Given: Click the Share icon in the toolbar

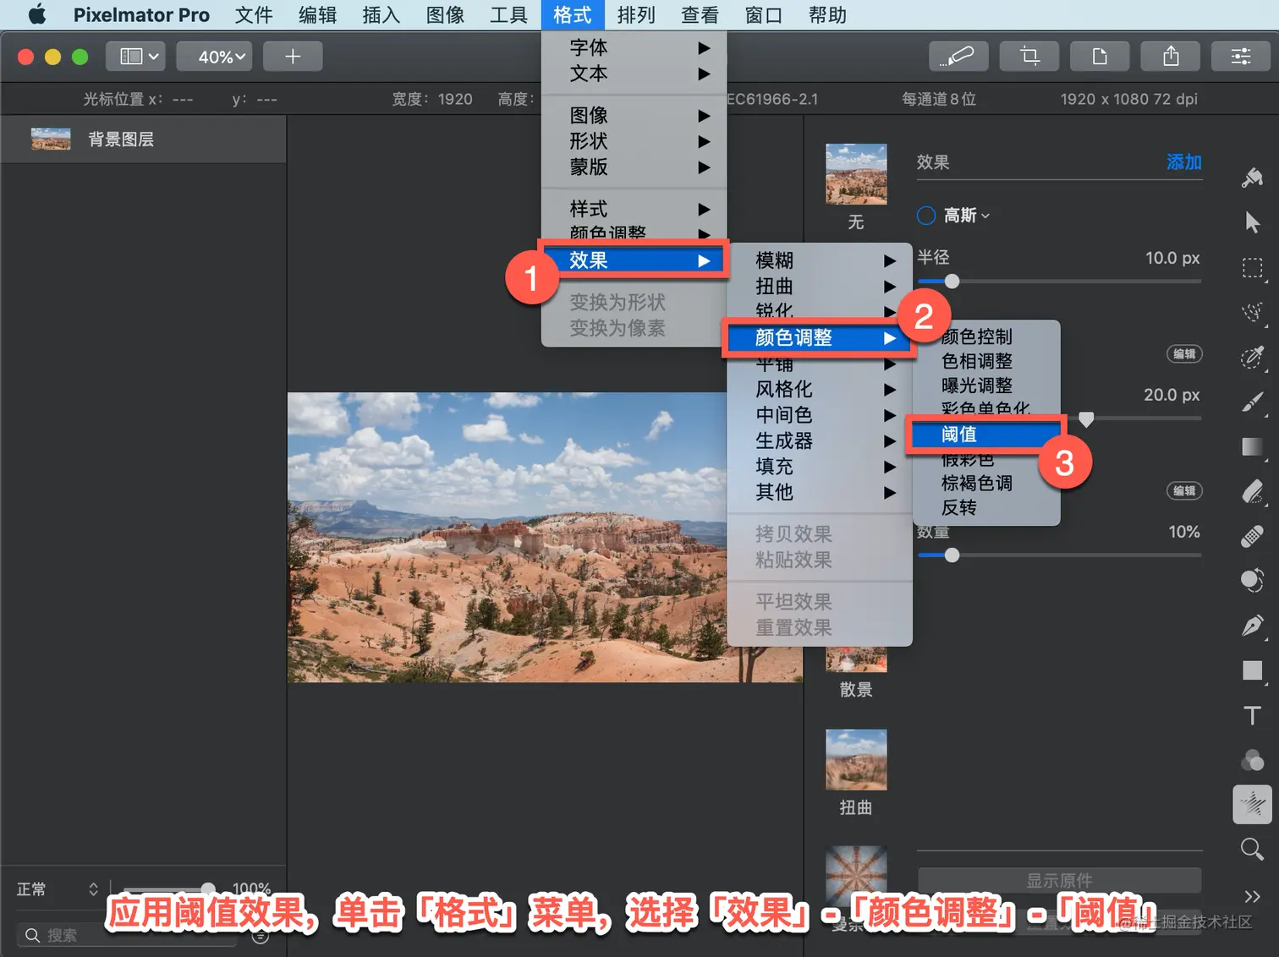Looking at the screenshot, I should (x=1171, y=57).
